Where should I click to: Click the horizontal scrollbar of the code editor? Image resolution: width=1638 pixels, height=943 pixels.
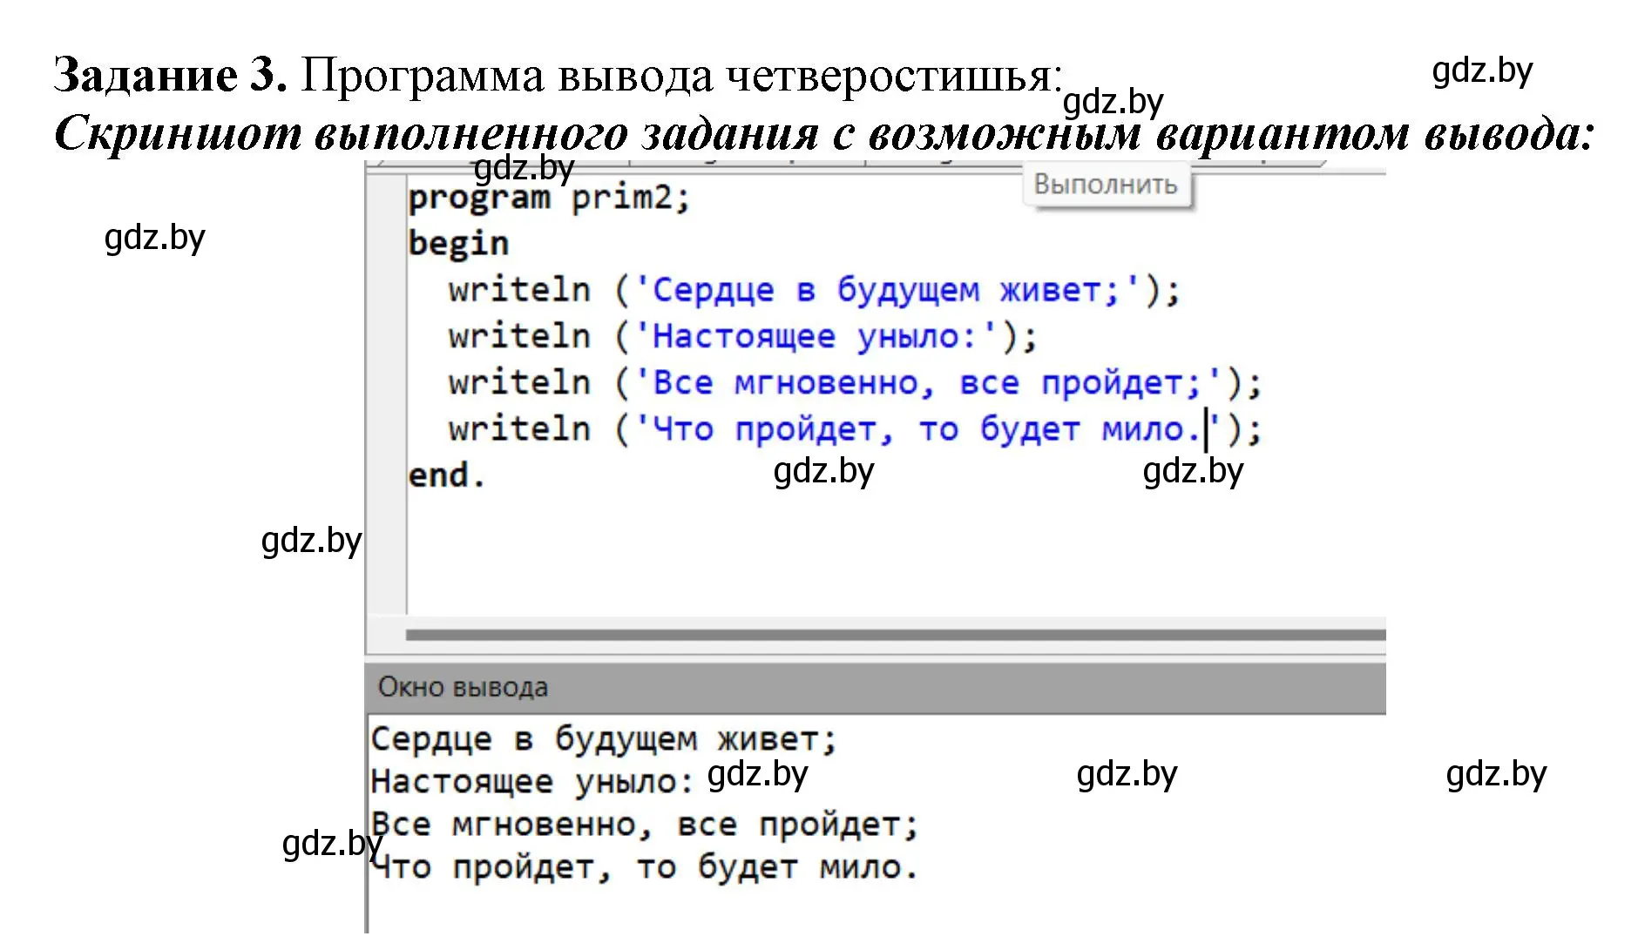[x=896, y=635]
